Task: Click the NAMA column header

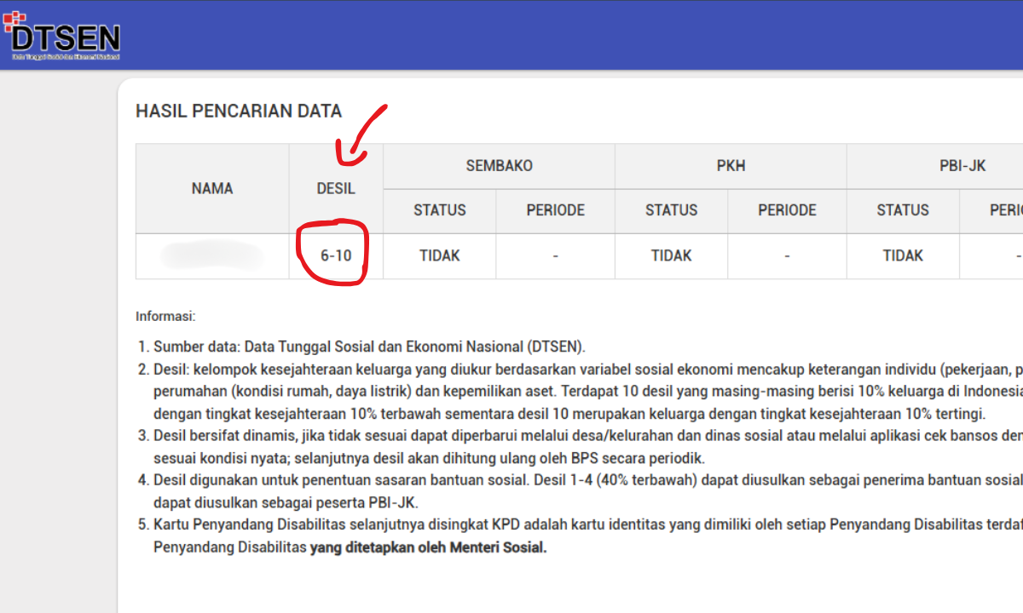Action: 212,189
